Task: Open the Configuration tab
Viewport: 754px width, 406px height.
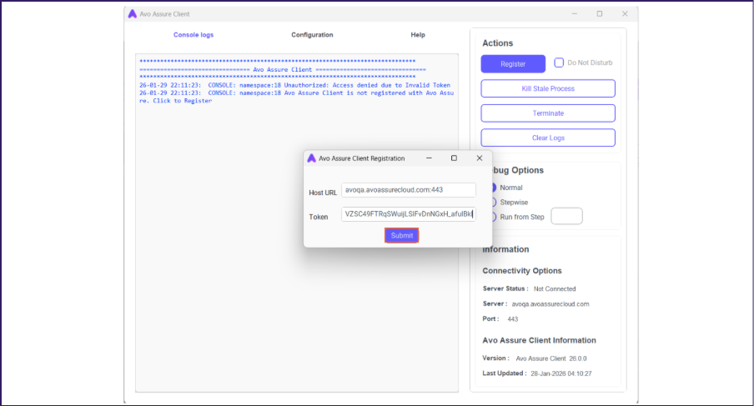Action: click(312, 35)
